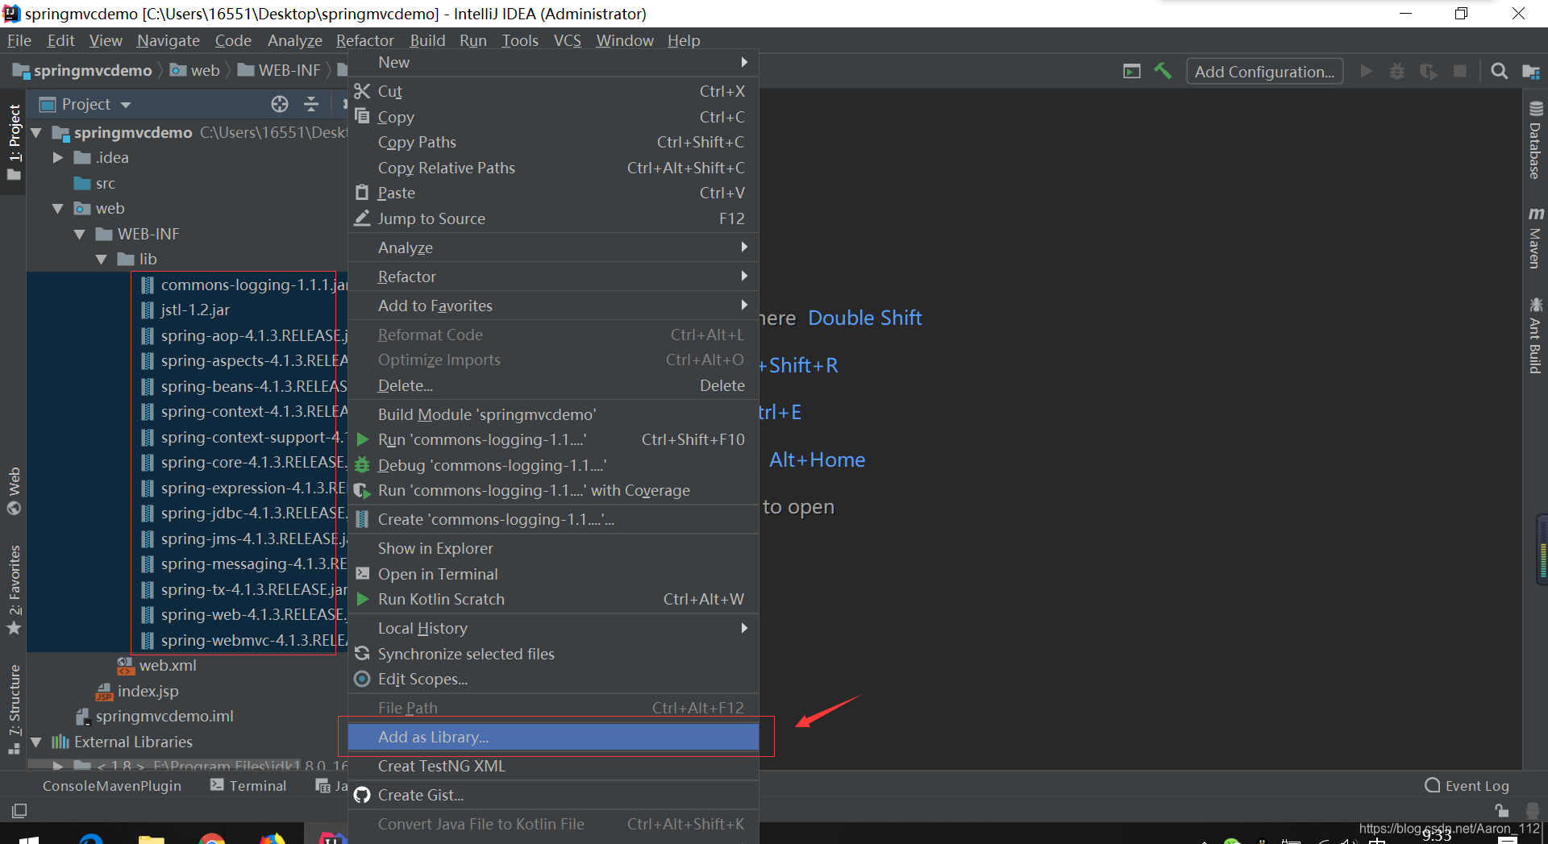Select Copy Relative Paths menu item
Viewport: 1548px width, 844px height.
(x=553, y=168)
